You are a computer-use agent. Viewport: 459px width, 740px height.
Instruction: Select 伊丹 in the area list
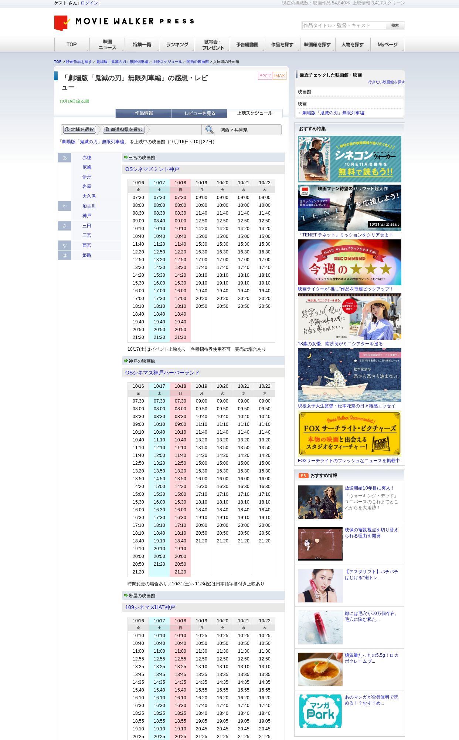[87, 177]
